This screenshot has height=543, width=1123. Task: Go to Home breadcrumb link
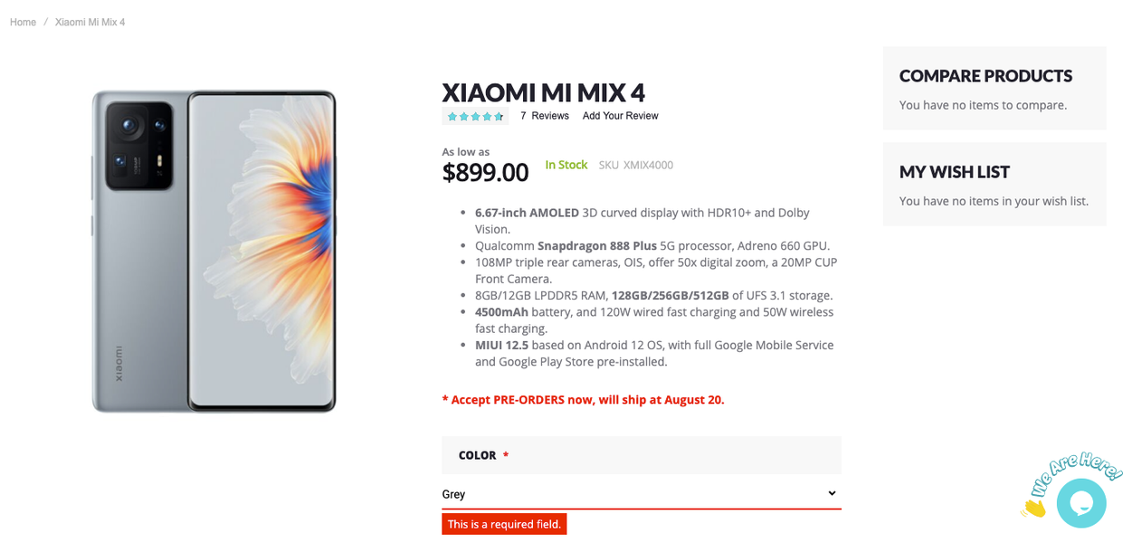coord(24,23)
